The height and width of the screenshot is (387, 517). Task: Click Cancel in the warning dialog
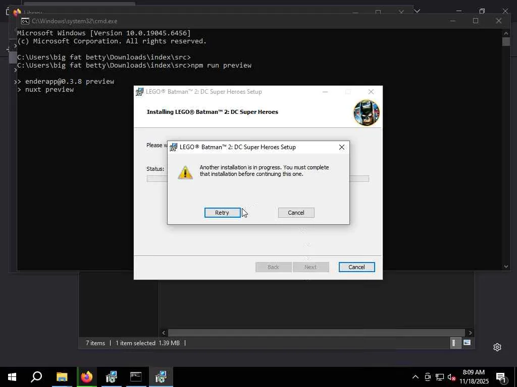pos(296,213)
